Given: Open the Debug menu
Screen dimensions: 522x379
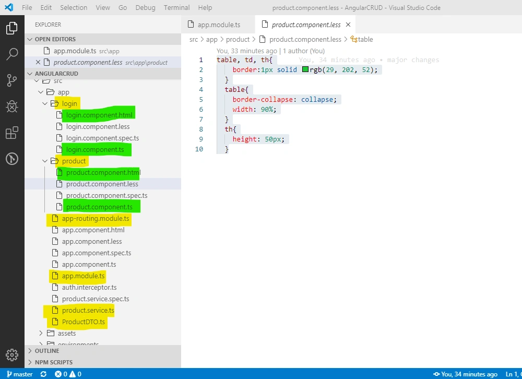Looking at the screenshot, I should [145, 7].
